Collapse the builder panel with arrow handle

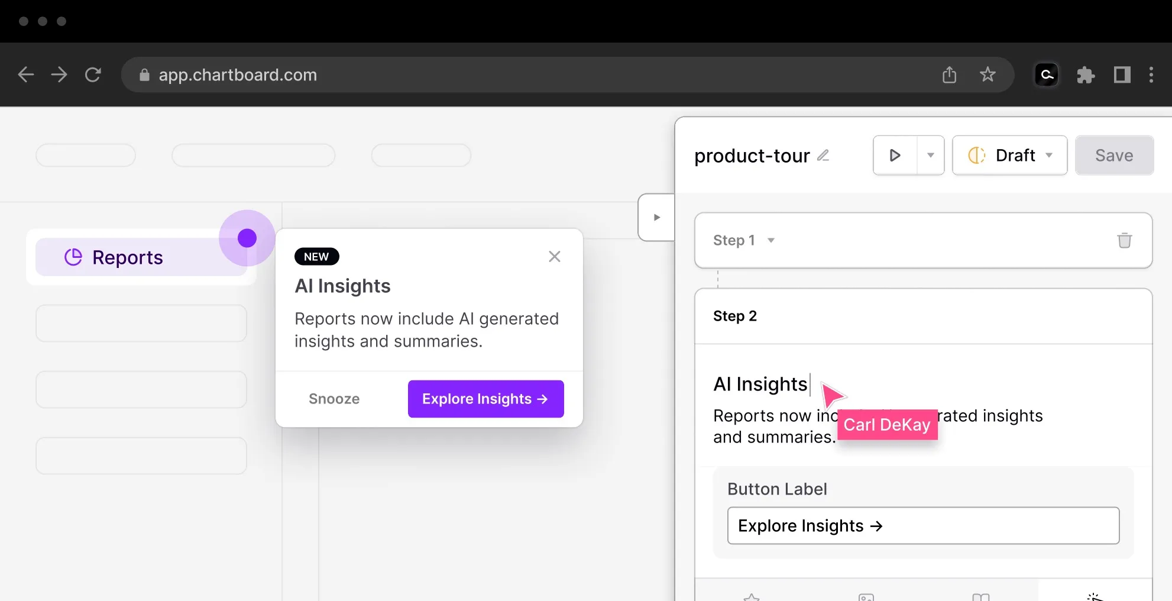point(656,217)
